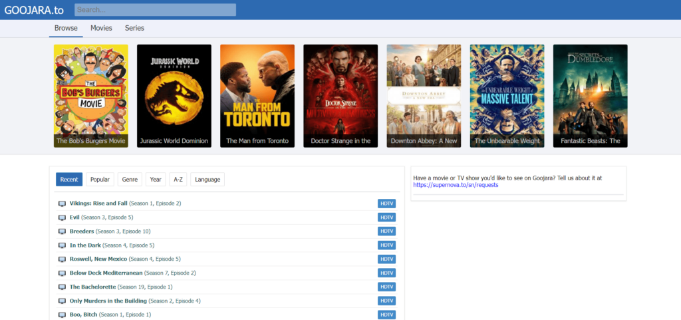Click the TV icon beside Roswell, New Mexico

pos(63,259)
